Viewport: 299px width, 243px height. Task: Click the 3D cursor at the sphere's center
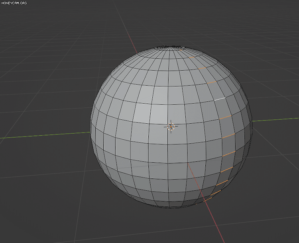click(x=171, y=126)
